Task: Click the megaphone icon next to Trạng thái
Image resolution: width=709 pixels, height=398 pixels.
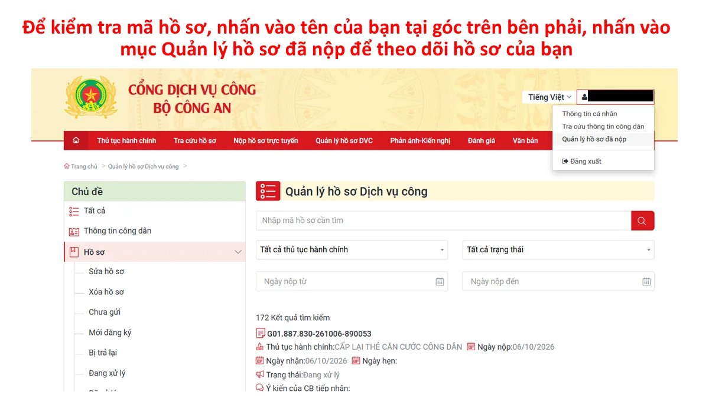Action: tap(259, 374)
